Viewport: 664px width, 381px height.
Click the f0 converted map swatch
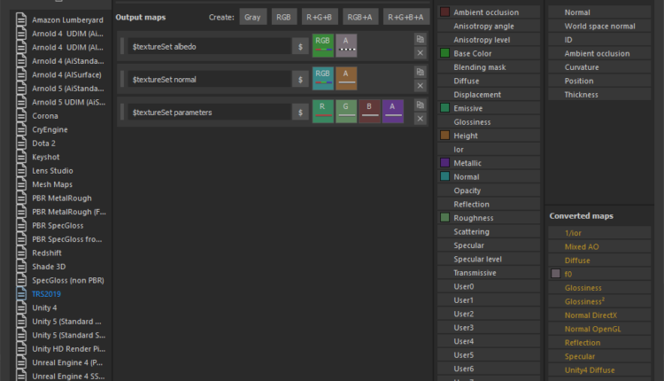556,274
